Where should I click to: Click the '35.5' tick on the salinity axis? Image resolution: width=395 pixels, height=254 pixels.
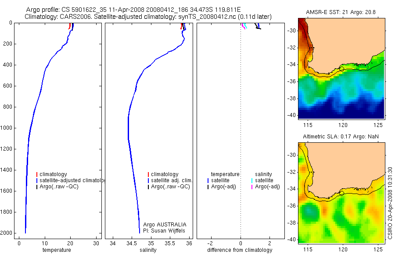(x=170, y=243)
